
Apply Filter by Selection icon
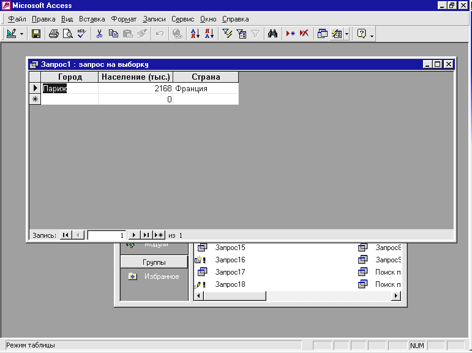[227, 34]
